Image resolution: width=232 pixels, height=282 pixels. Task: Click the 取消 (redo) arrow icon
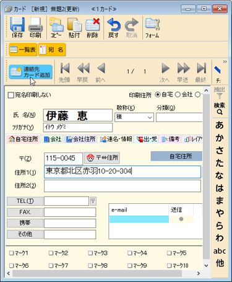[x=132, y=25]
